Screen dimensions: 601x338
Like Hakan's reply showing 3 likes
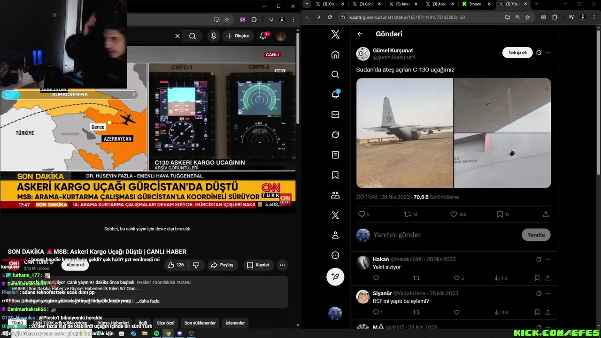[x=456, y=278]
